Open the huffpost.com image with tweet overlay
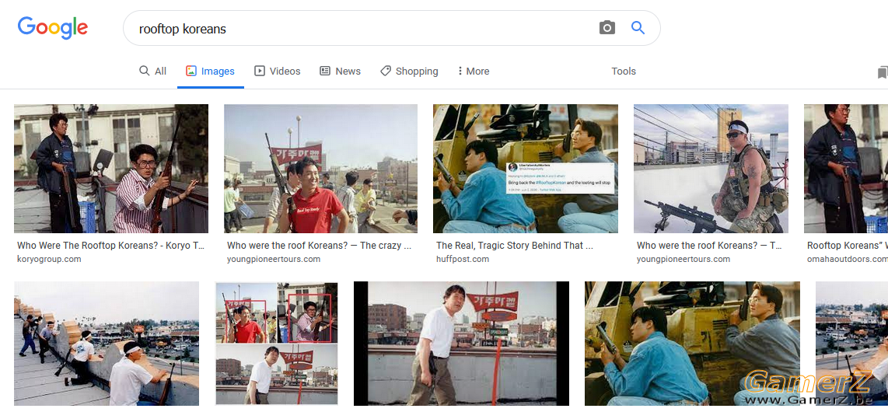888x412 pixels. (526, 169)
